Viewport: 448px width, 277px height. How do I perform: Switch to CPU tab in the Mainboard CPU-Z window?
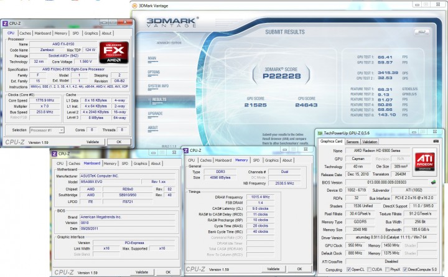(60, 164)
